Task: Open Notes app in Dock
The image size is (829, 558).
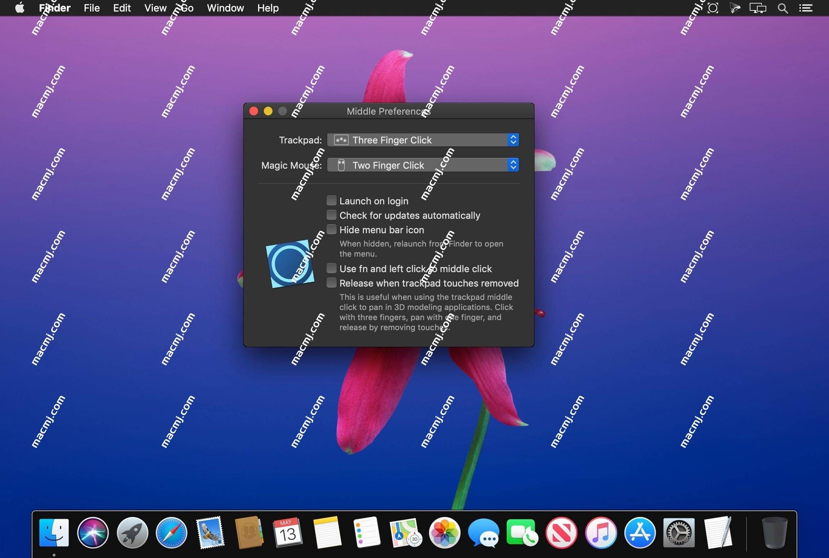Action: coord(327,533)
